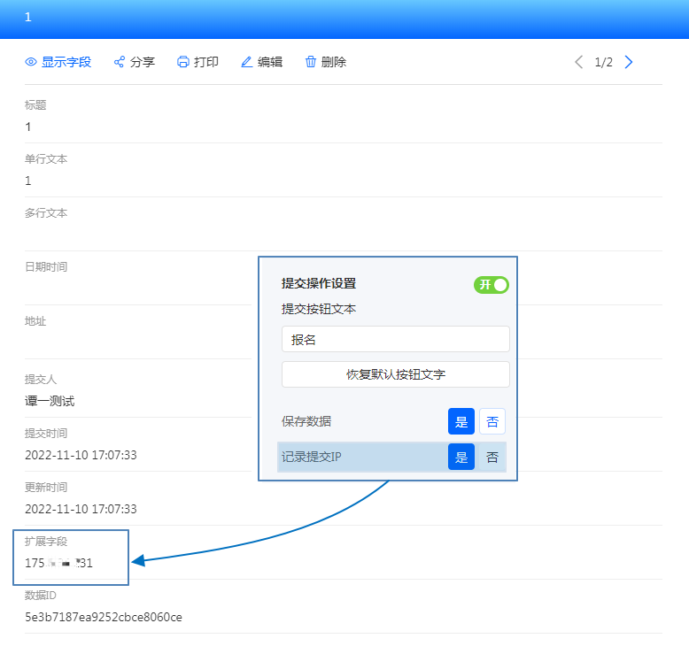The width and height of the screenshot is (689, 654).
Task: Click the 提交人 name 谭一测试
Action: click(x=50, y=401)
